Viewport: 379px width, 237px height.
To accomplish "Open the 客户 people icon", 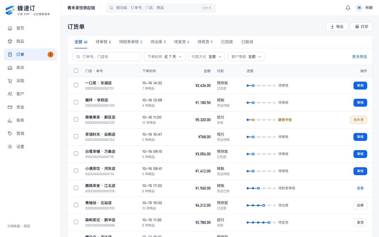I will click(10, 94).
